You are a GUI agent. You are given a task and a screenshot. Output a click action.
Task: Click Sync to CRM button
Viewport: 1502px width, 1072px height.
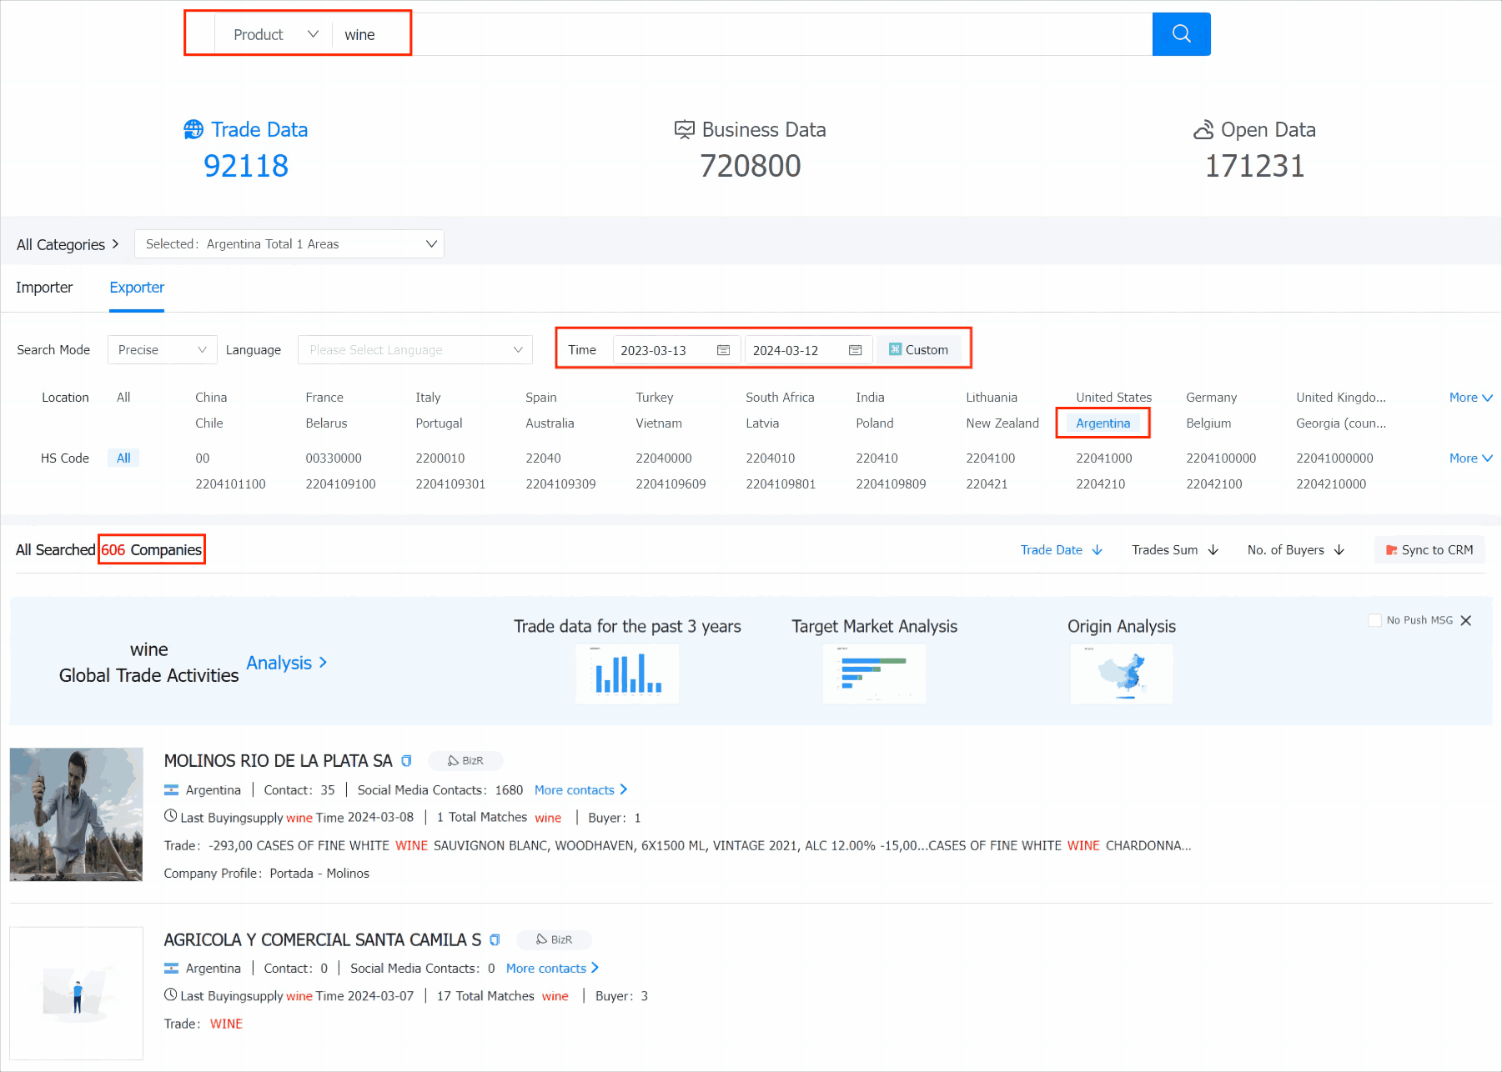pos(1429,550)
